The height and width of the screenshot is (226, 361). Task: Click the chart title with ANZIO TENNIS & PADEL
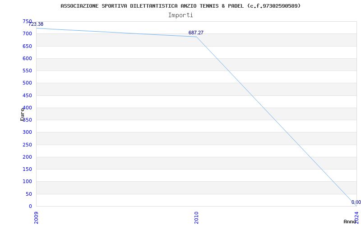(x=181, y=6)
